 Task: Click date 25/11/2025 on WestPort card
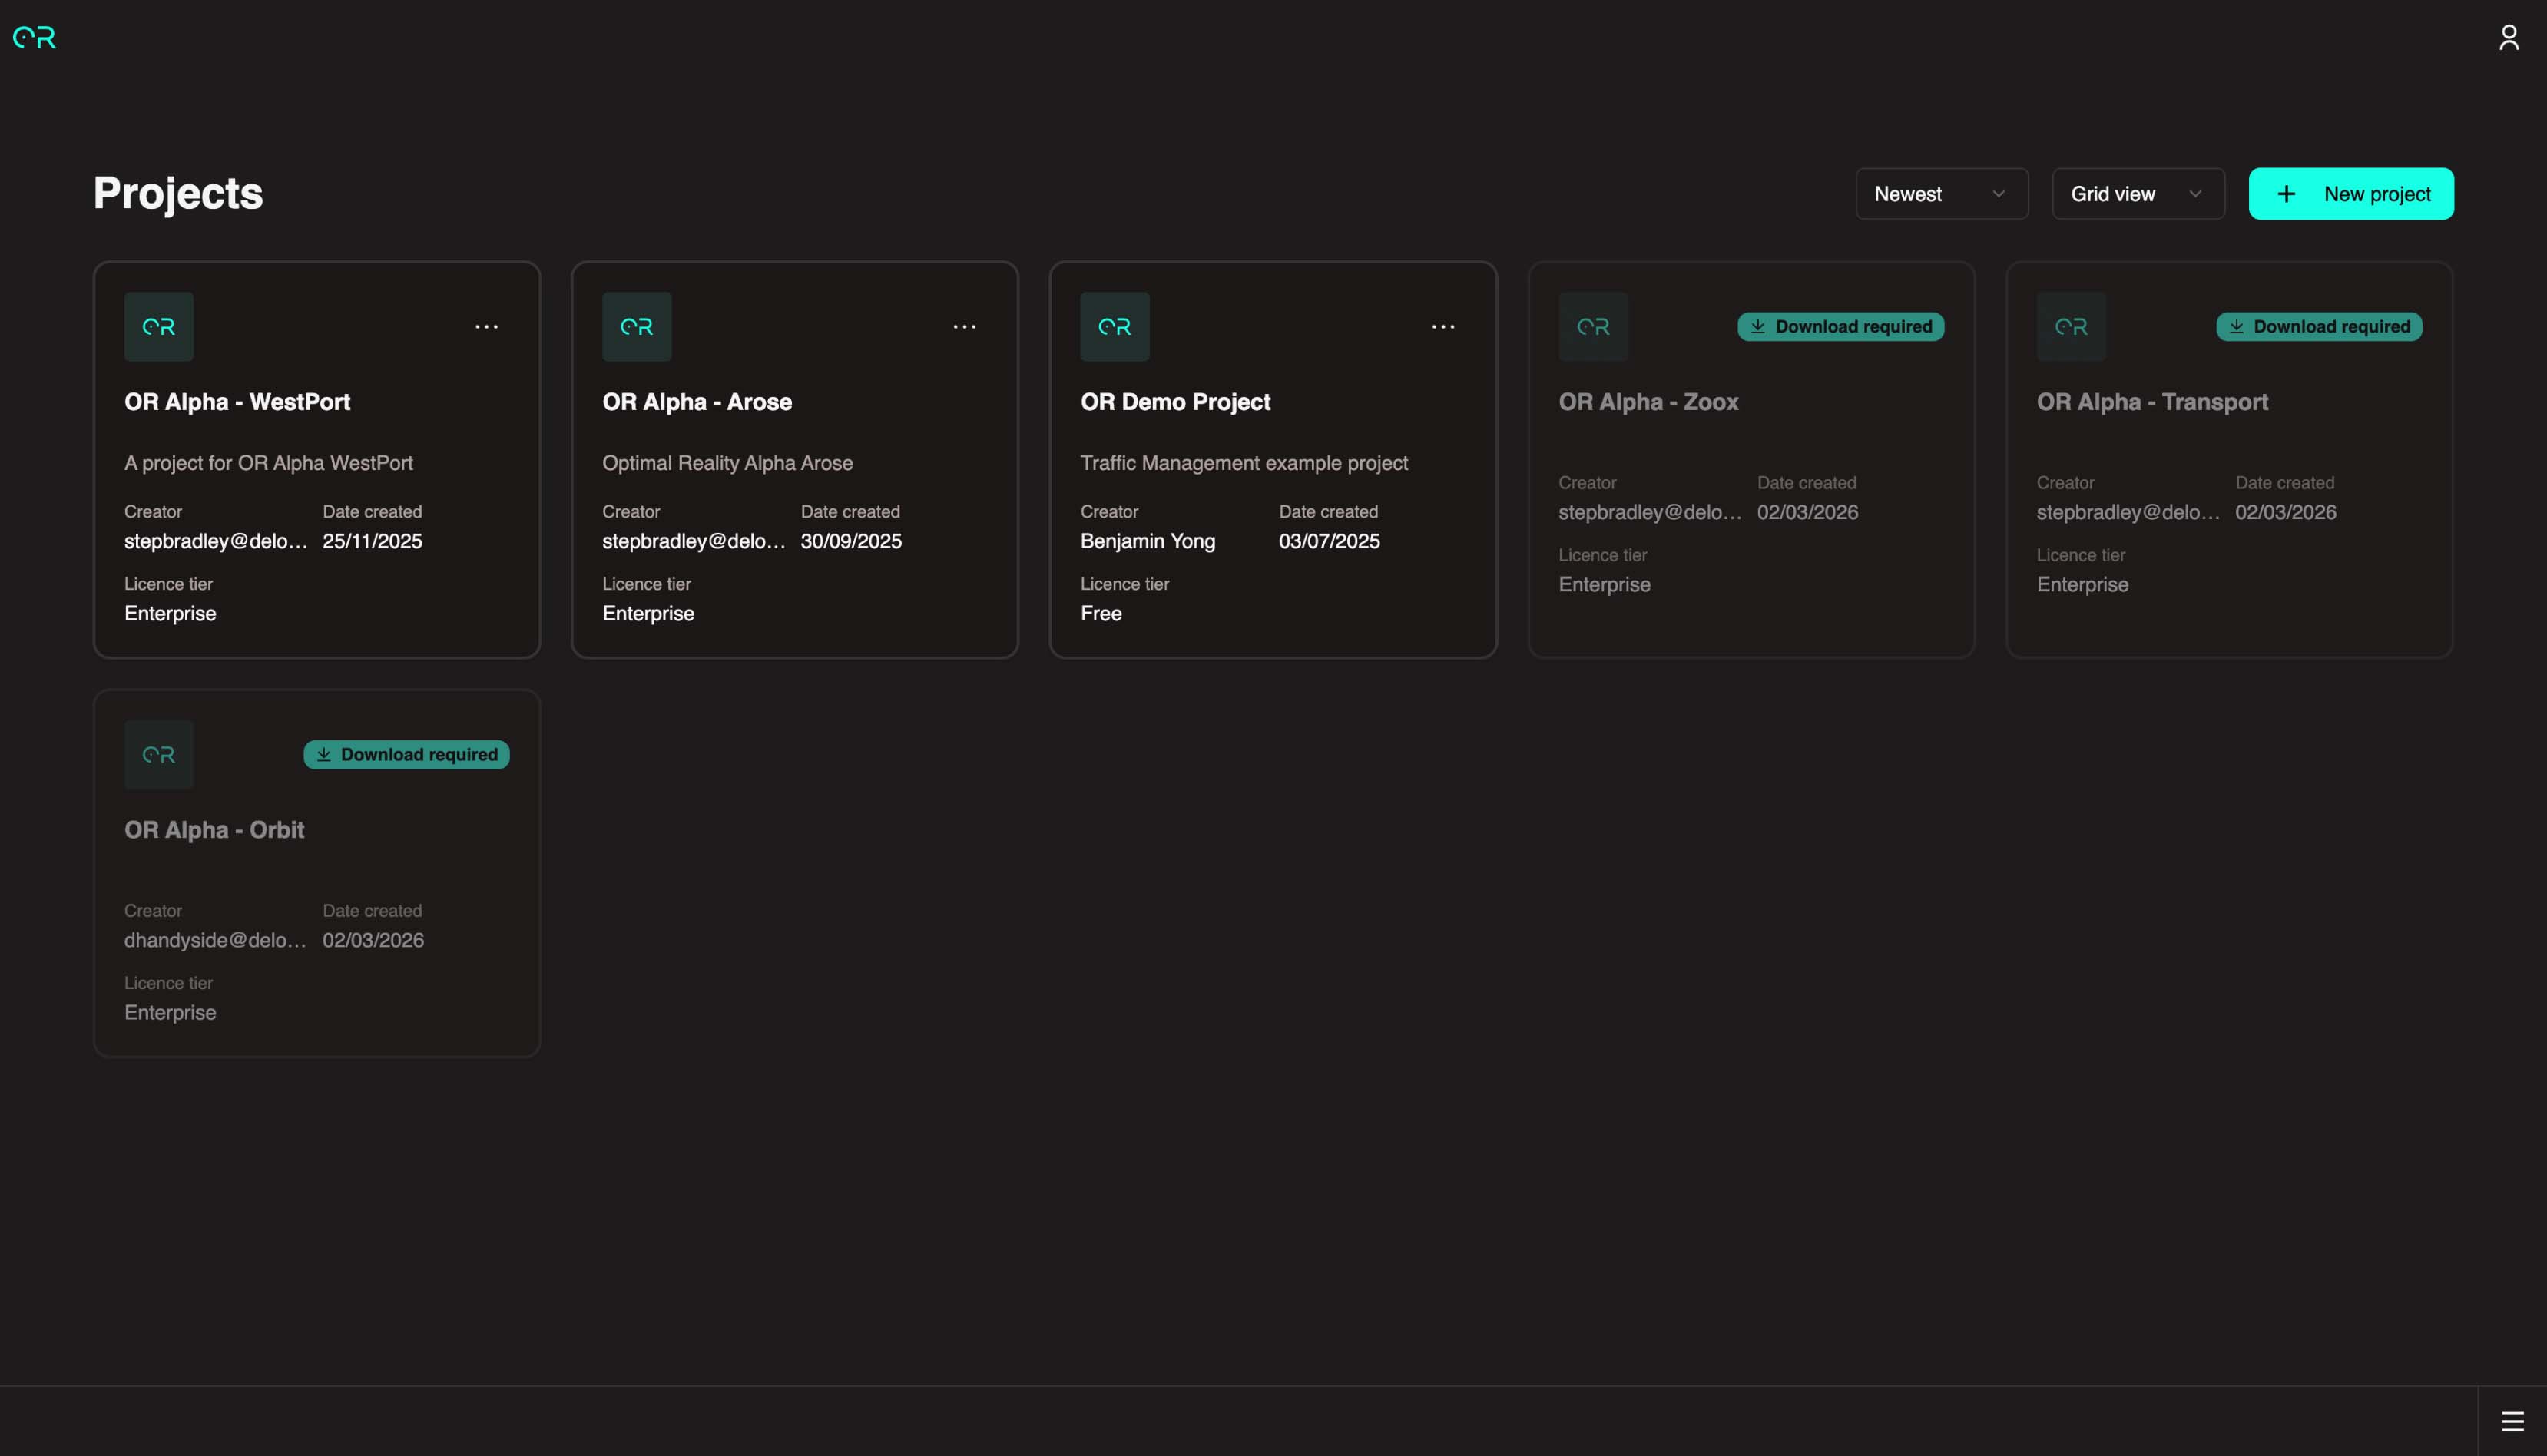coord(372,541)
